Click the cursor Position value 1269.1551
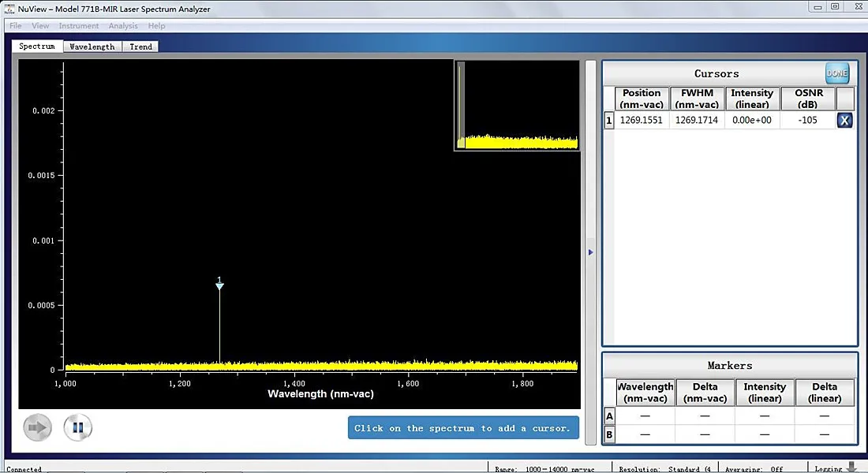The width and height of the screenshot is (868, 473). click(x=642, y=121)
